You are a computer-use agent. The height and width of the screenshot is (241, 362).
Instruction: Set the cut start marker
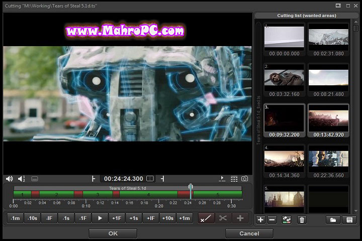click(x=94, y=179)
